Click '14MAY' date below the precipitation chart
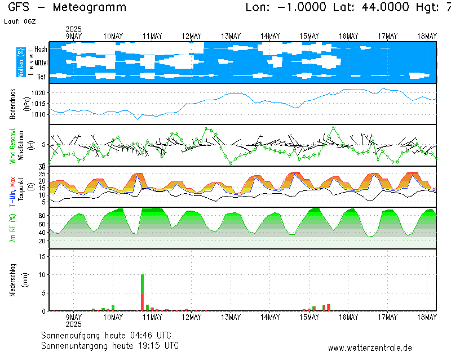The height and width of the screenshot is (352, 451). click(270, 318)
